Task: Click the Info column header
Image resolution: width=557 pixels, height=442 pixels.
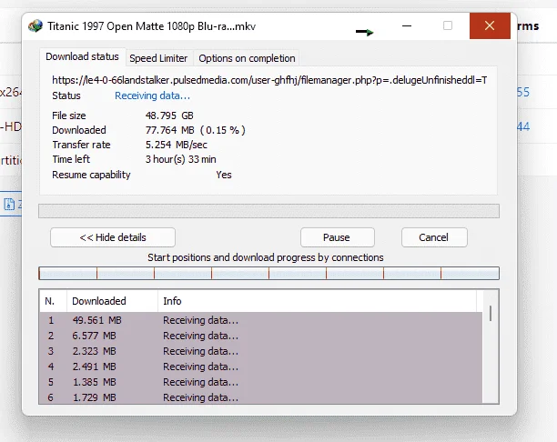Action: point(317,301)
